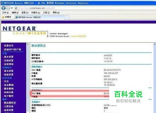Open 日志 in the sidebar
The image size is (156, 113).
6,81
